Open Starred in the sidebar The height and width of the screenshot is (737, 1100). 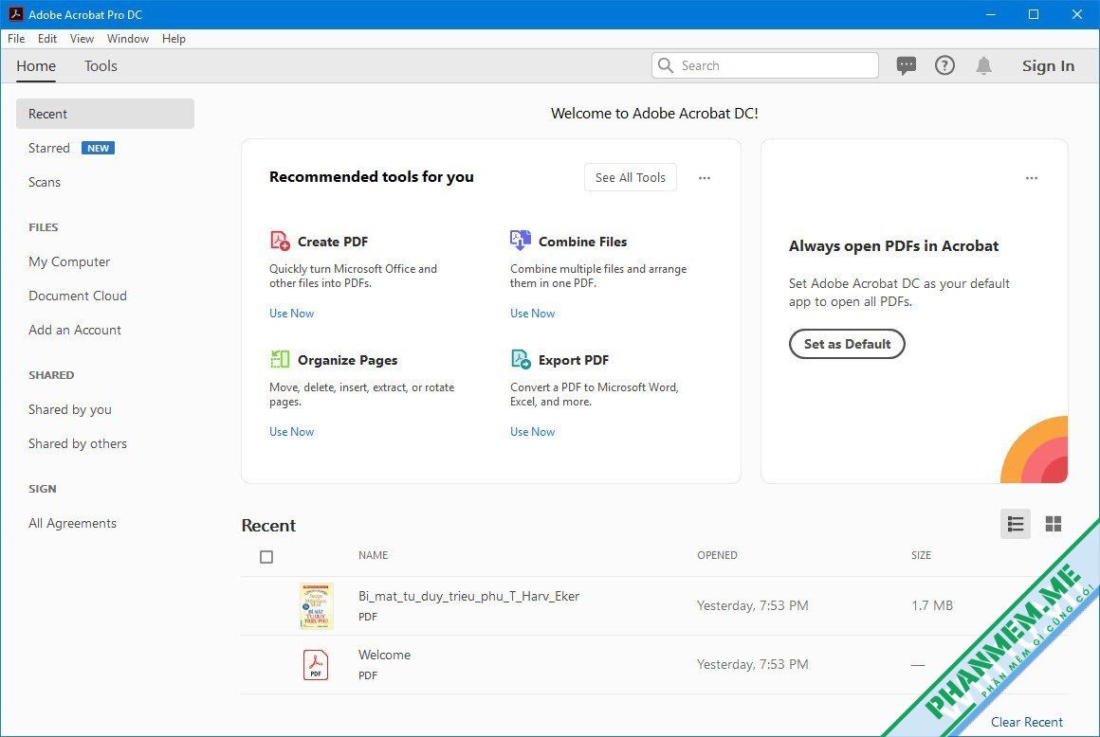[x=49, y=148]
